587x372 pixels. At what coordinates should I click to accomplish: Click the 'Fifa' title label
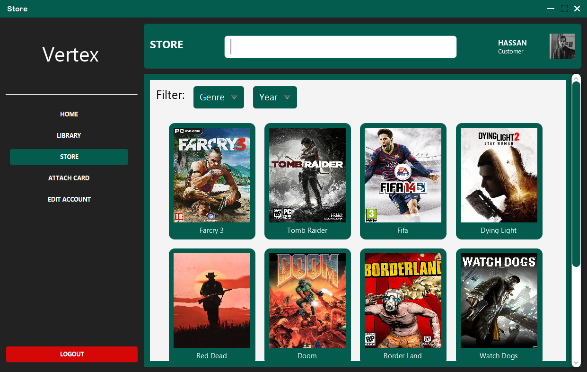(x=403, y=230)
